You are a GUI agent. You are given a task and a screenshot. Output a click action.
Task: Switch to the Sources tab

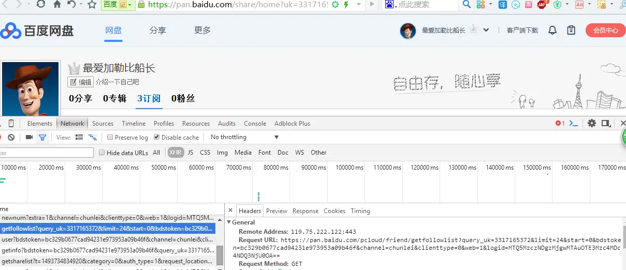point(103,124)
